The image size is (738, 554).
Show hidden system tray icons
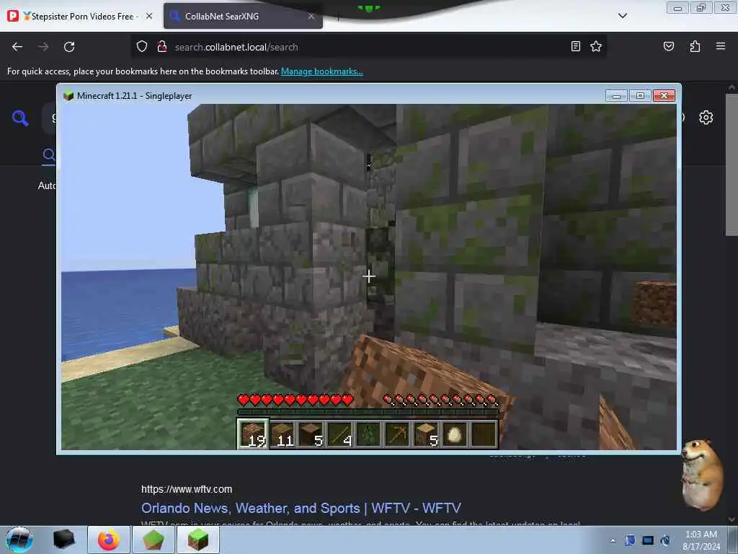point(613,540)
